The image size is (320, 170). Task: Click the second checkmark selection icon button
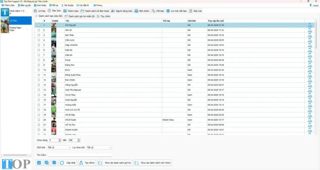click(47, 163)
